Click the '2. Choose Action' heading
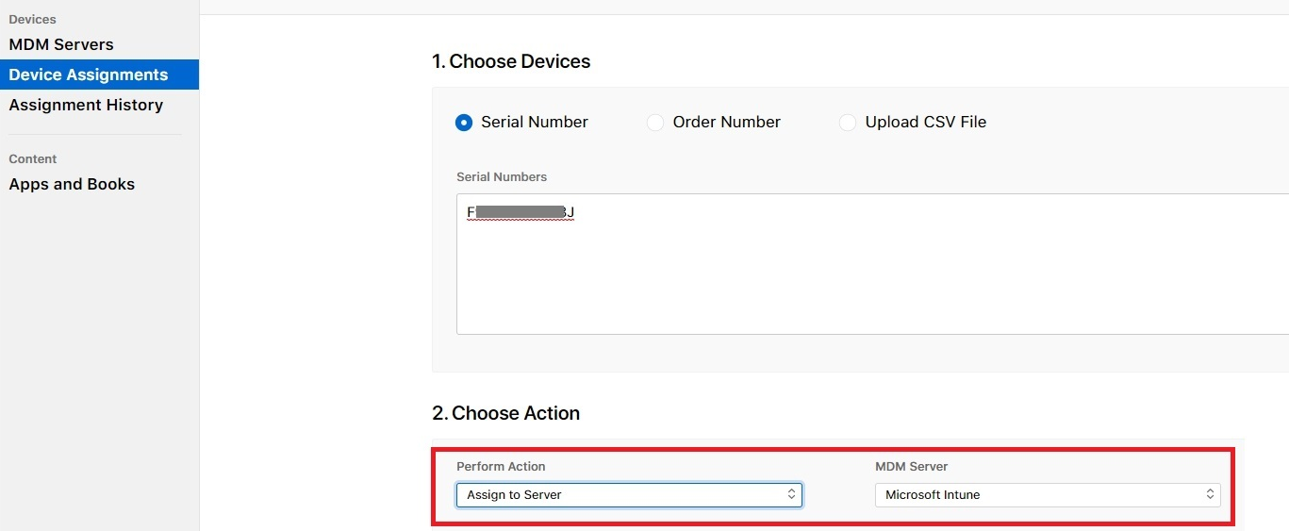The image size is (1289, 531). point(506,413)
